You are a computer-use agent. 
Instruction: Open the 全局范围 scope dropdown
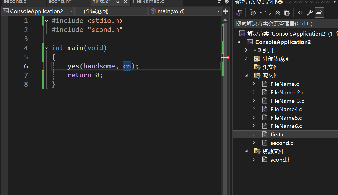[111, 11]
